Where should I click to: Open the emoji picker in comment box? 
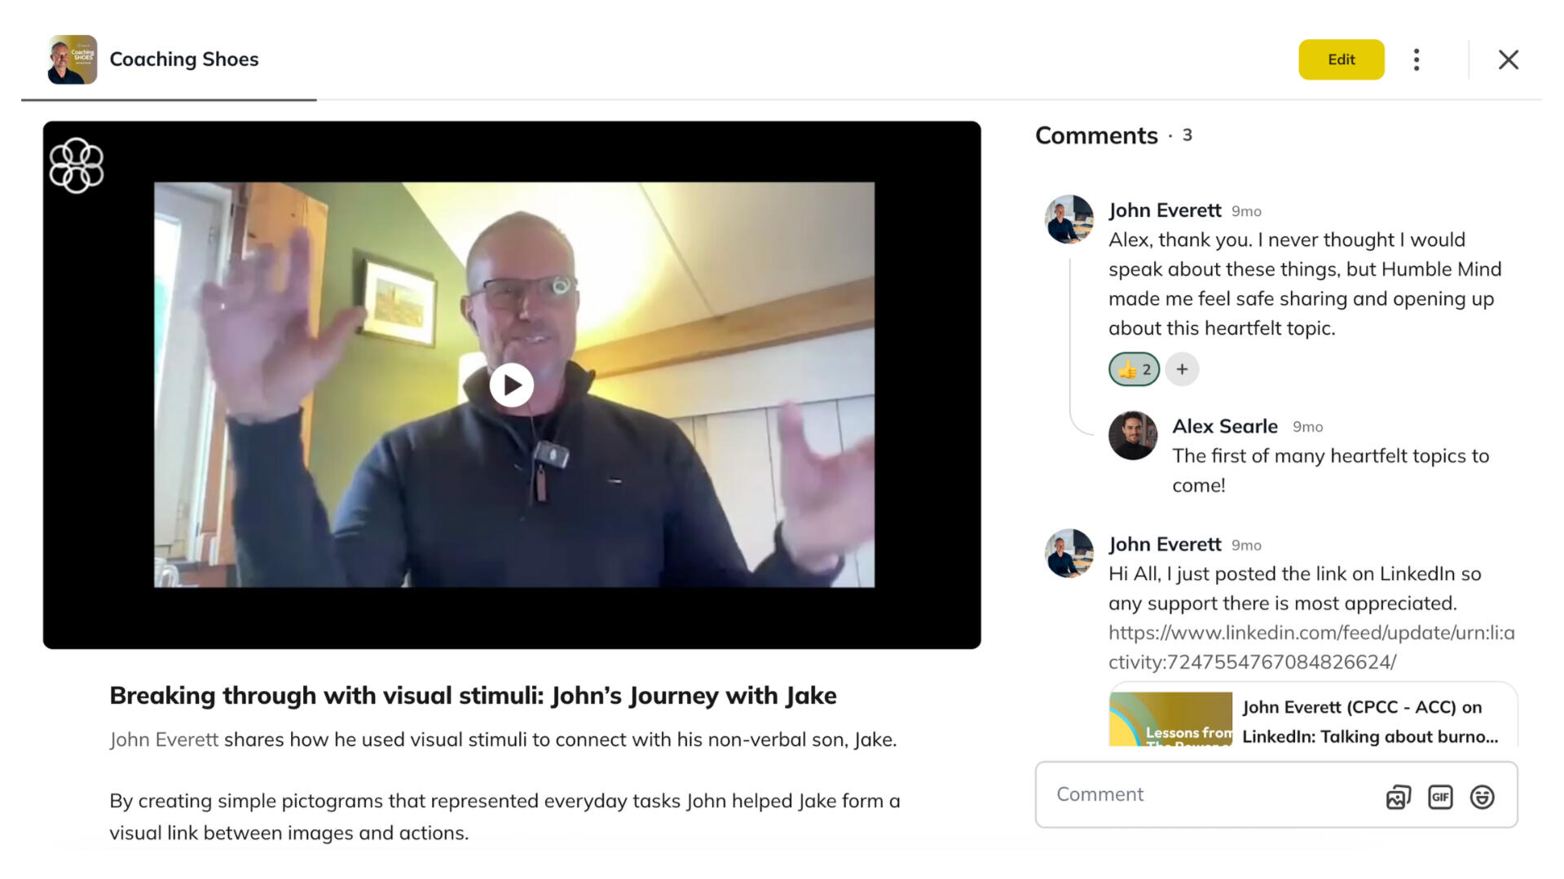[1482, 797]
